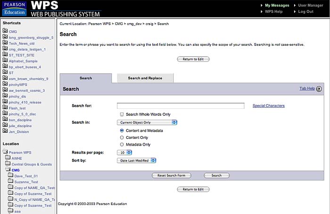Open the AWHE location link
The width and height of the screenshot is (330, 214).
(x=16, y=158)
